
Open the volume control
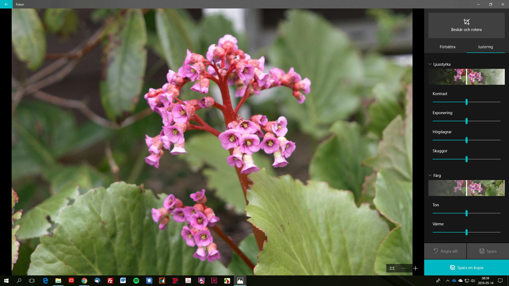pyautogui.click(x=473, y=281)
